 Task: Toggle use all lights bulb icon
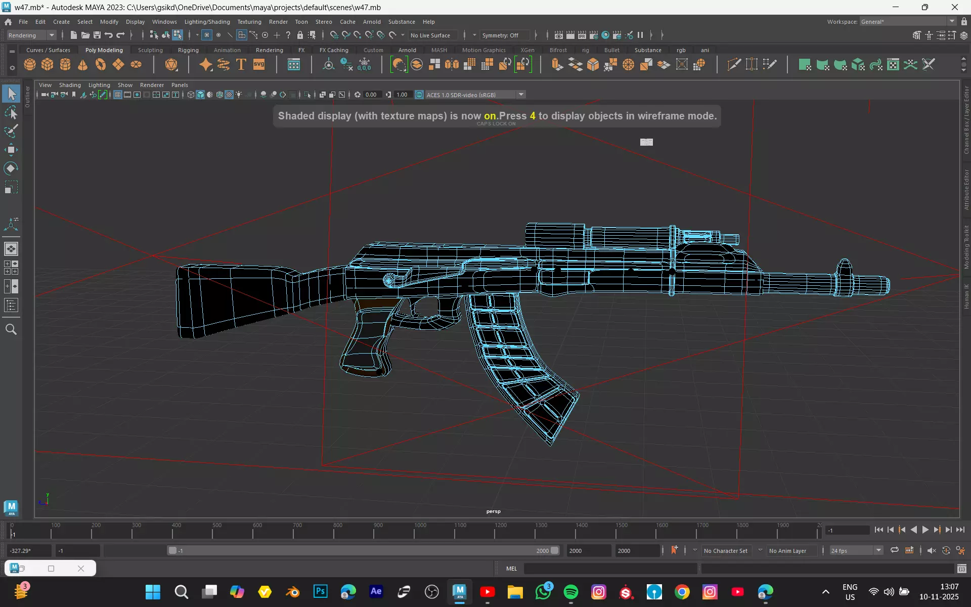239,95
